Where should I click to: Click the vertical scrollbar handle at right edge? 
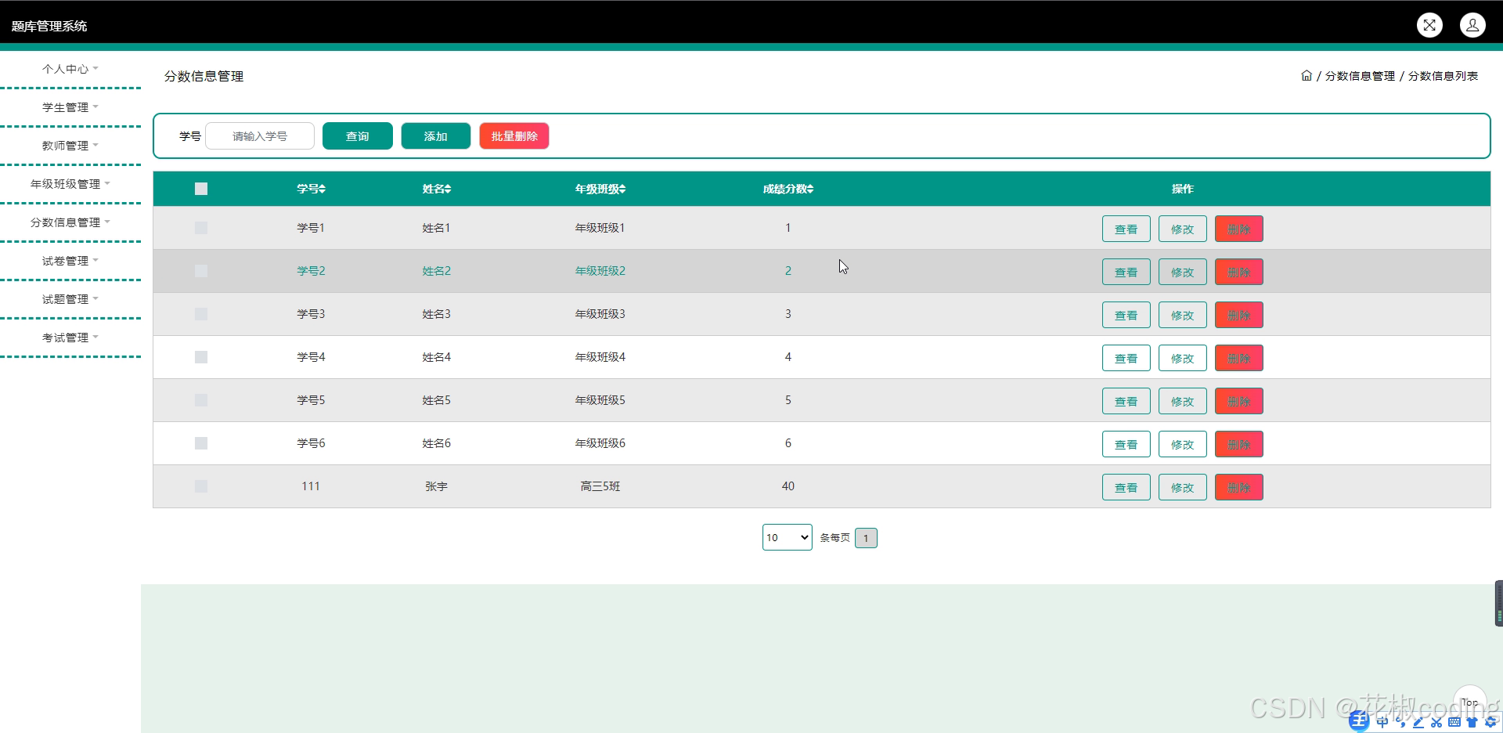pos(1499,603)
